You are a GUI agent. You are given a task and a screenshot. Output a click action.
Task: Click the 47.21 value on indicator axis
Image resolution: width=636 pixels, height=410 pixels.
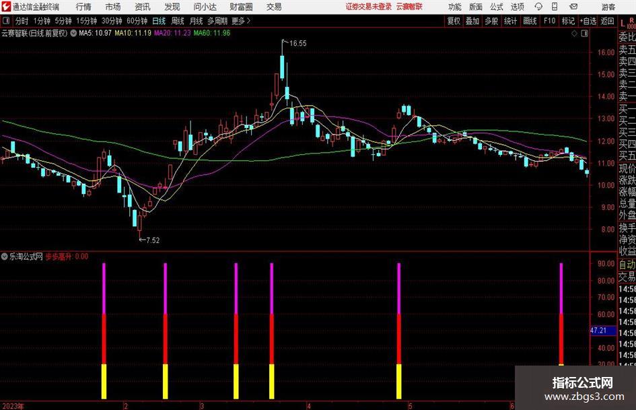click(x=598, y=331)
